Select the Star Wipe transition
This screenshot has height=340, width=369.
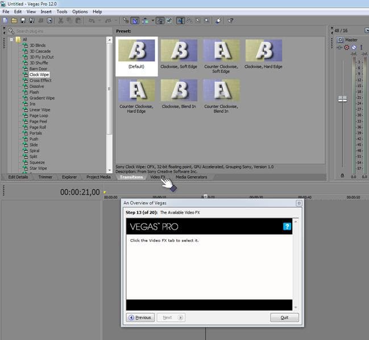point(38,169)
